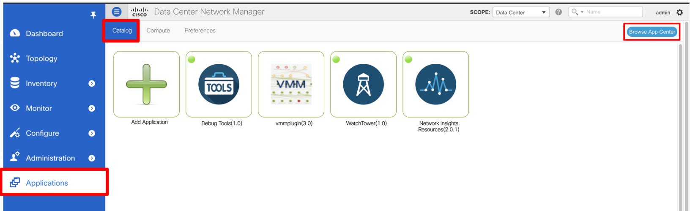Click the green plus Add Application icon

pos(146,85)
